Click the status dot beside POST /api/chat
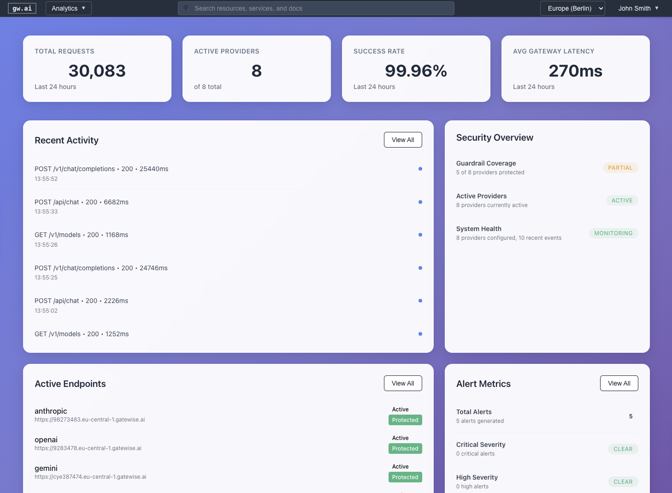The height and width of the screenshot is (493, 672). [420, 202]
